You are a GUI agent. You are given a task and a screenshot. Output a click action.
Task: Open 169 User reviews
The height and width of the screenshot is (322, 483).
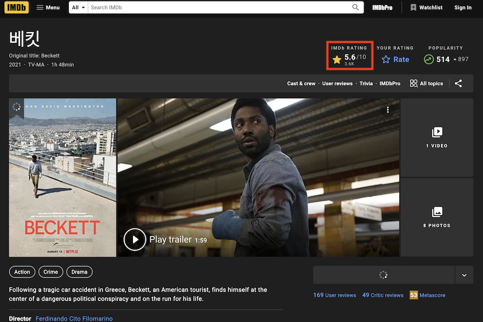[334, 295]
